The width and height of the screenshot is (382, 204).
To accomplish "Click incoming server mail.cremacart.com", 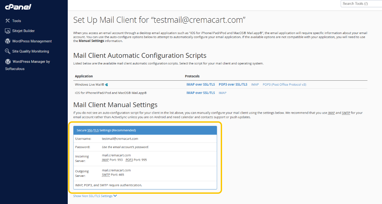I will [x=116, y=155].
